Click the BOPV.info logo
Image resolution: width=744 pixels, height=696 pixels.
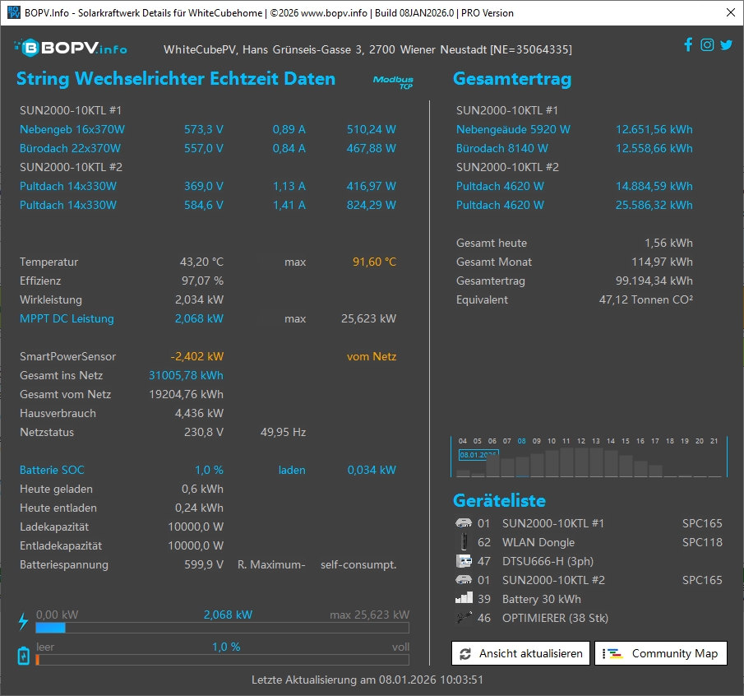[x=69, y=47]
